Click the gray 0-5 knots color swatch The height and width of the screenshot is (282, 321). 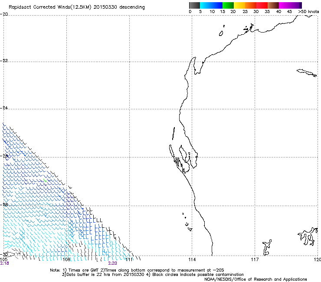pyautogui.click(x=194, y=5)
